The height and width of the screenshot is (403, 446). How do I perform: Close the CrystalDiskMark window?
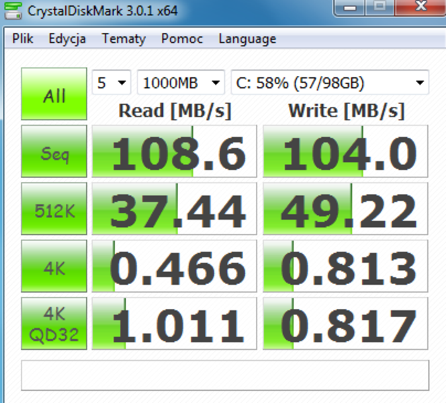420,7
